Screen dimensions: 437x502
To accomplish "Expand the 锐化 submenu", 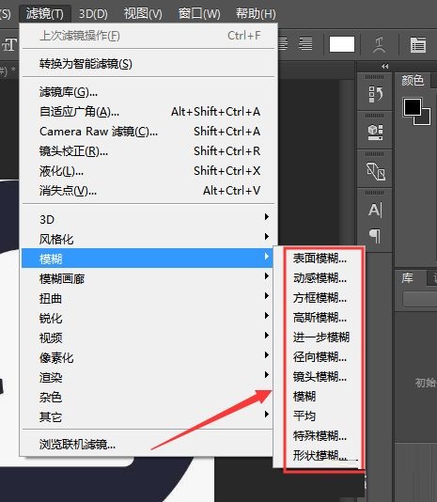I will point(148,318).
